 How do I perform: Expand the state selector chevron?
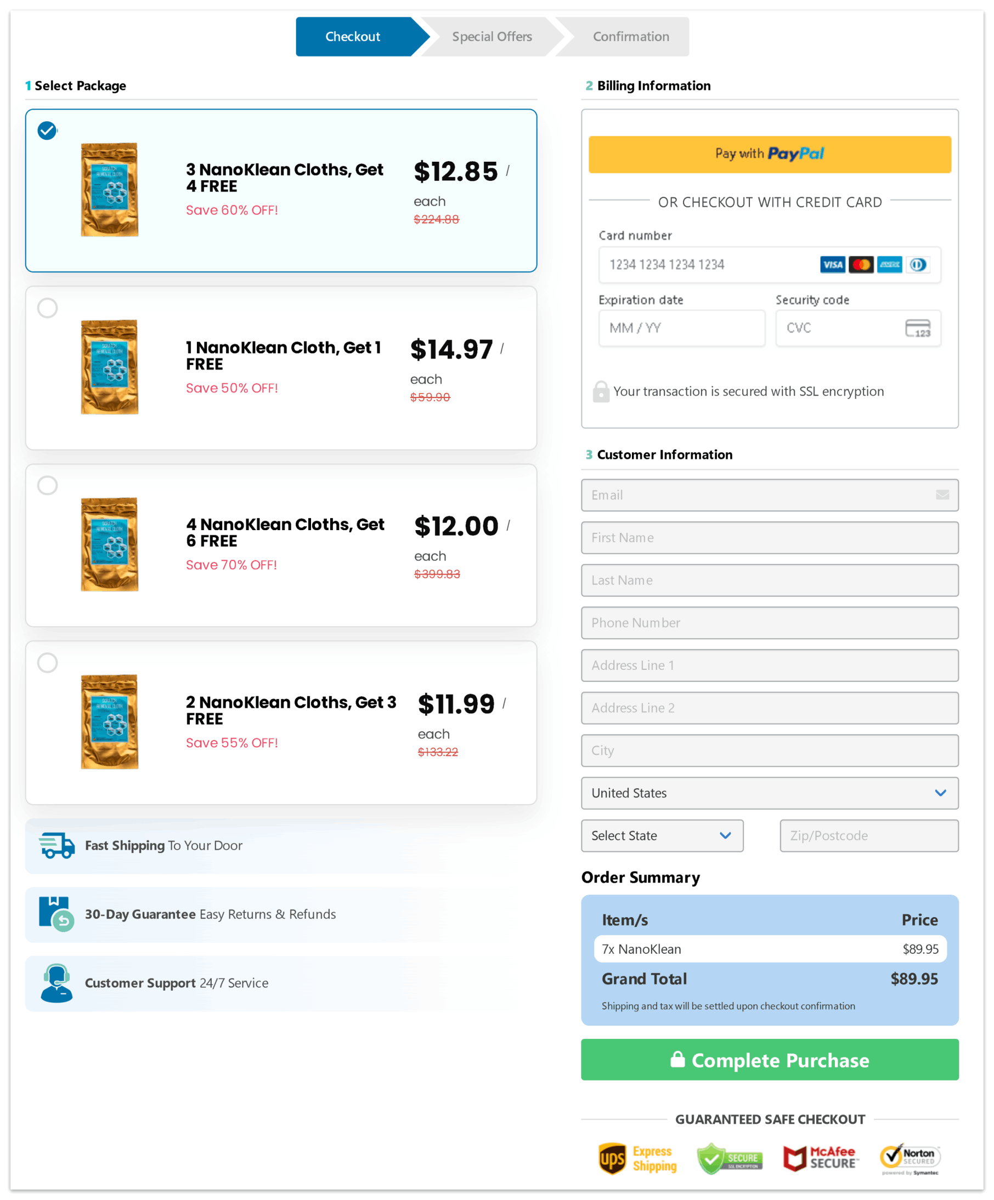pos(726,835)
